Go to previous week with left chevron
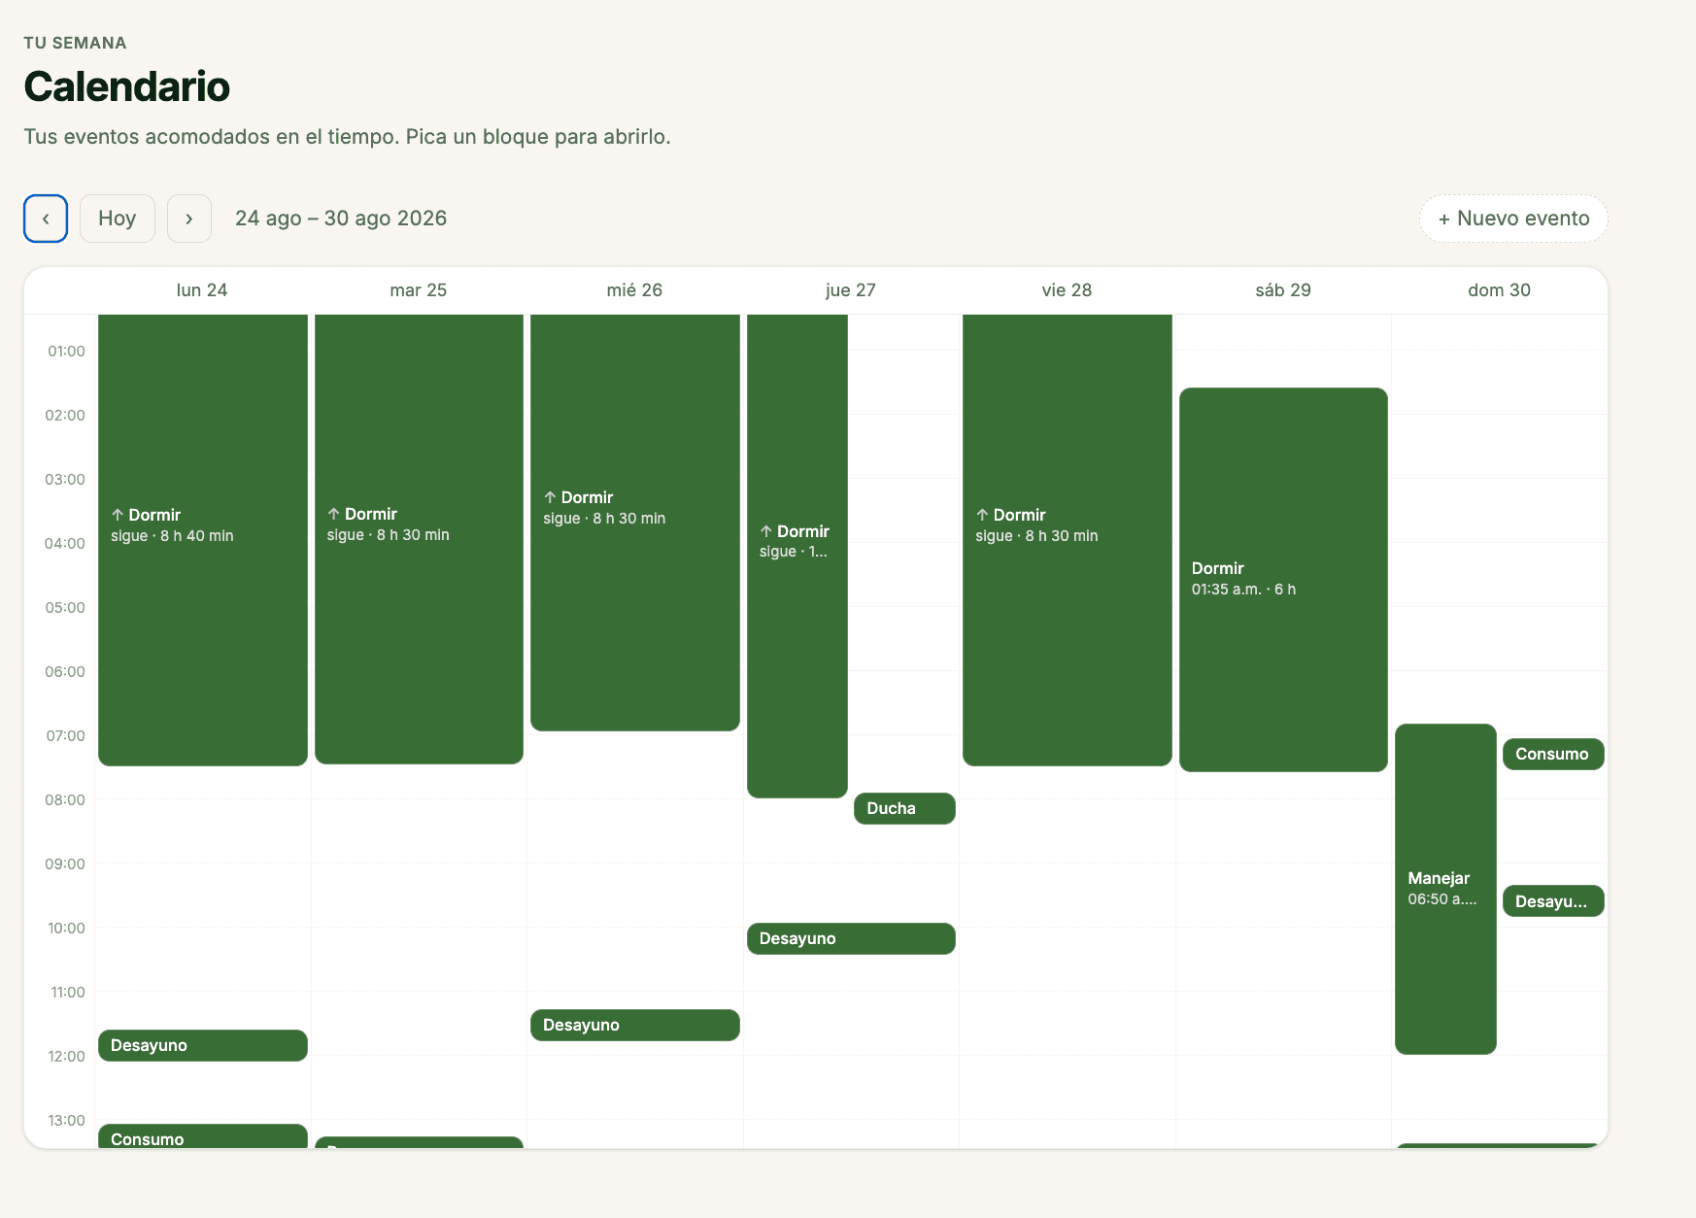Image resolution: width=1696 pixels, height=1218 pixels. pos(46,219)
